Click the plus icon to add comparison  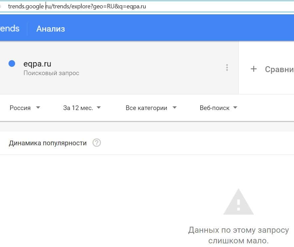click(x=254, y=69)
